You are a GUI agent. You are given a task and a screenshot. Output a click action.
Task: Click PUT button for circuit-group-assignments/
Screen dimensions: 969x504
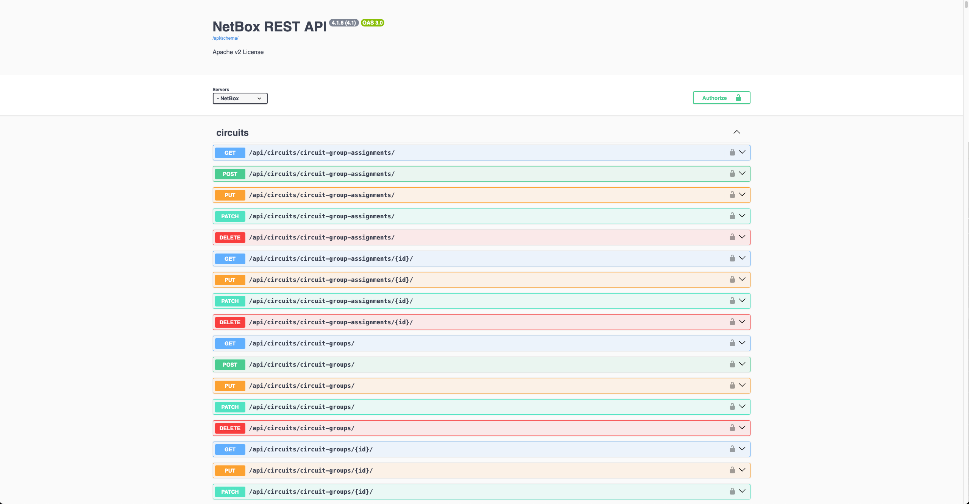230,195
